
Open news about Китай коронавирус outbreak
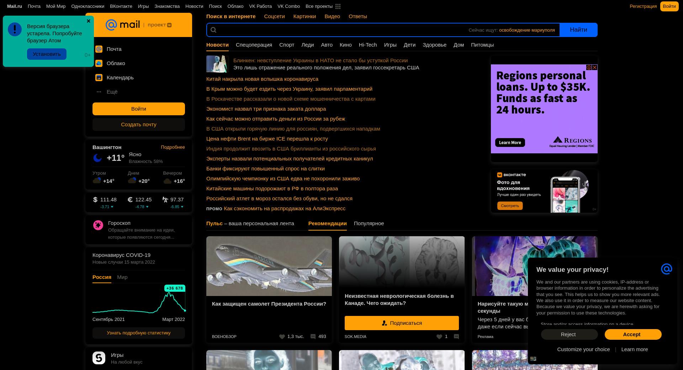pyautogui.click(x=262, y=79)
